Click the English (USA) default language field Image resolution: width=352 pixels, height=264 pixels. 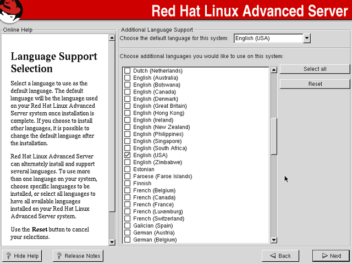click(x=268, y=38)
